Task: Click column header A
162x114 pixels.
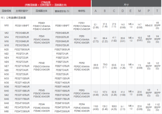Action: [x=96, y=11]
